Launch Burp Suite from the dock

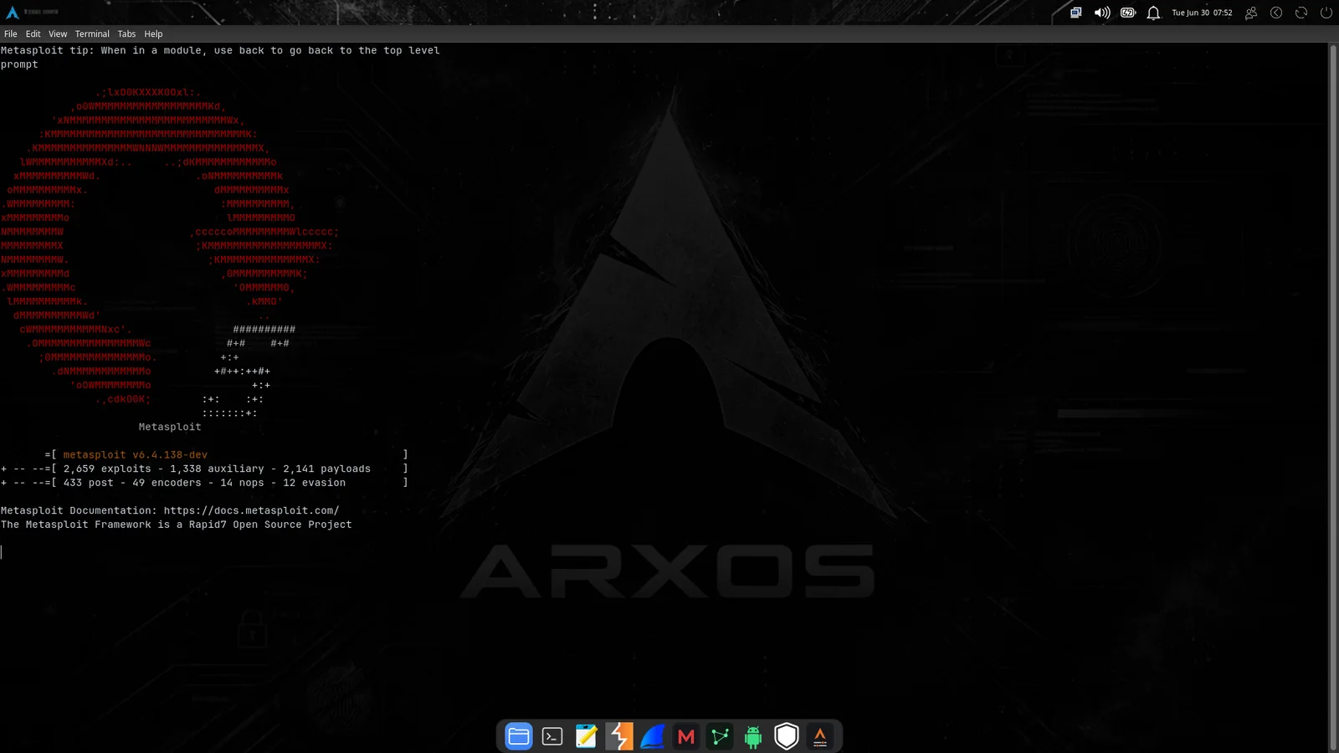(619, 736)
